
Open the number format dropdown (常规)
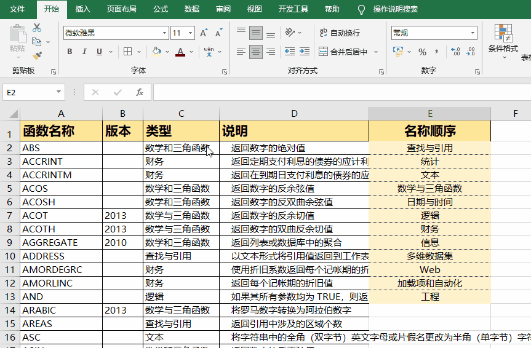[x=473, y=33]
